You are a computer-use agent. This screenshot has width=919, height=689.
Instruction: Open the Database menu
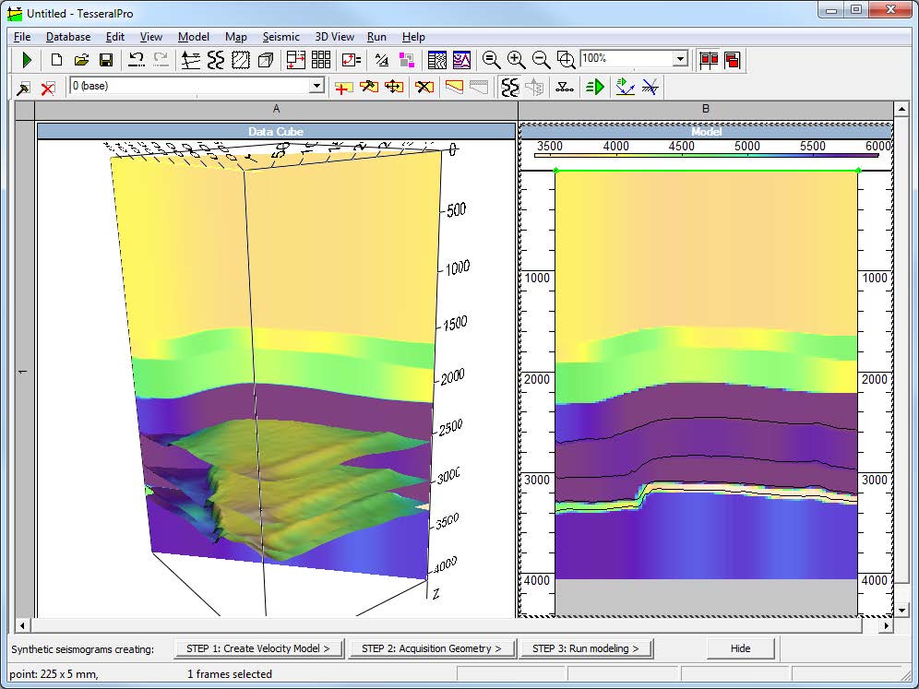click(x=68, y=37)
